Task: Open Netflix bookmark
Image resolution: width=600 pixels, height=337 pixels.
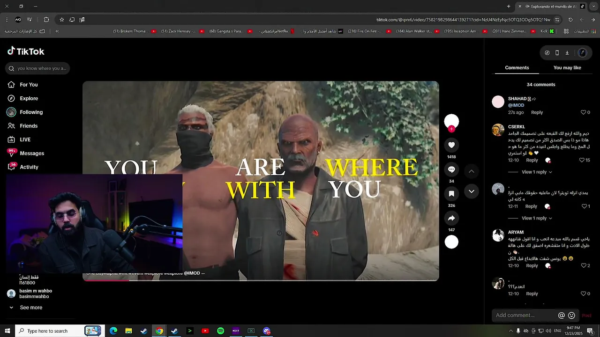Action: tap(277, 31)
